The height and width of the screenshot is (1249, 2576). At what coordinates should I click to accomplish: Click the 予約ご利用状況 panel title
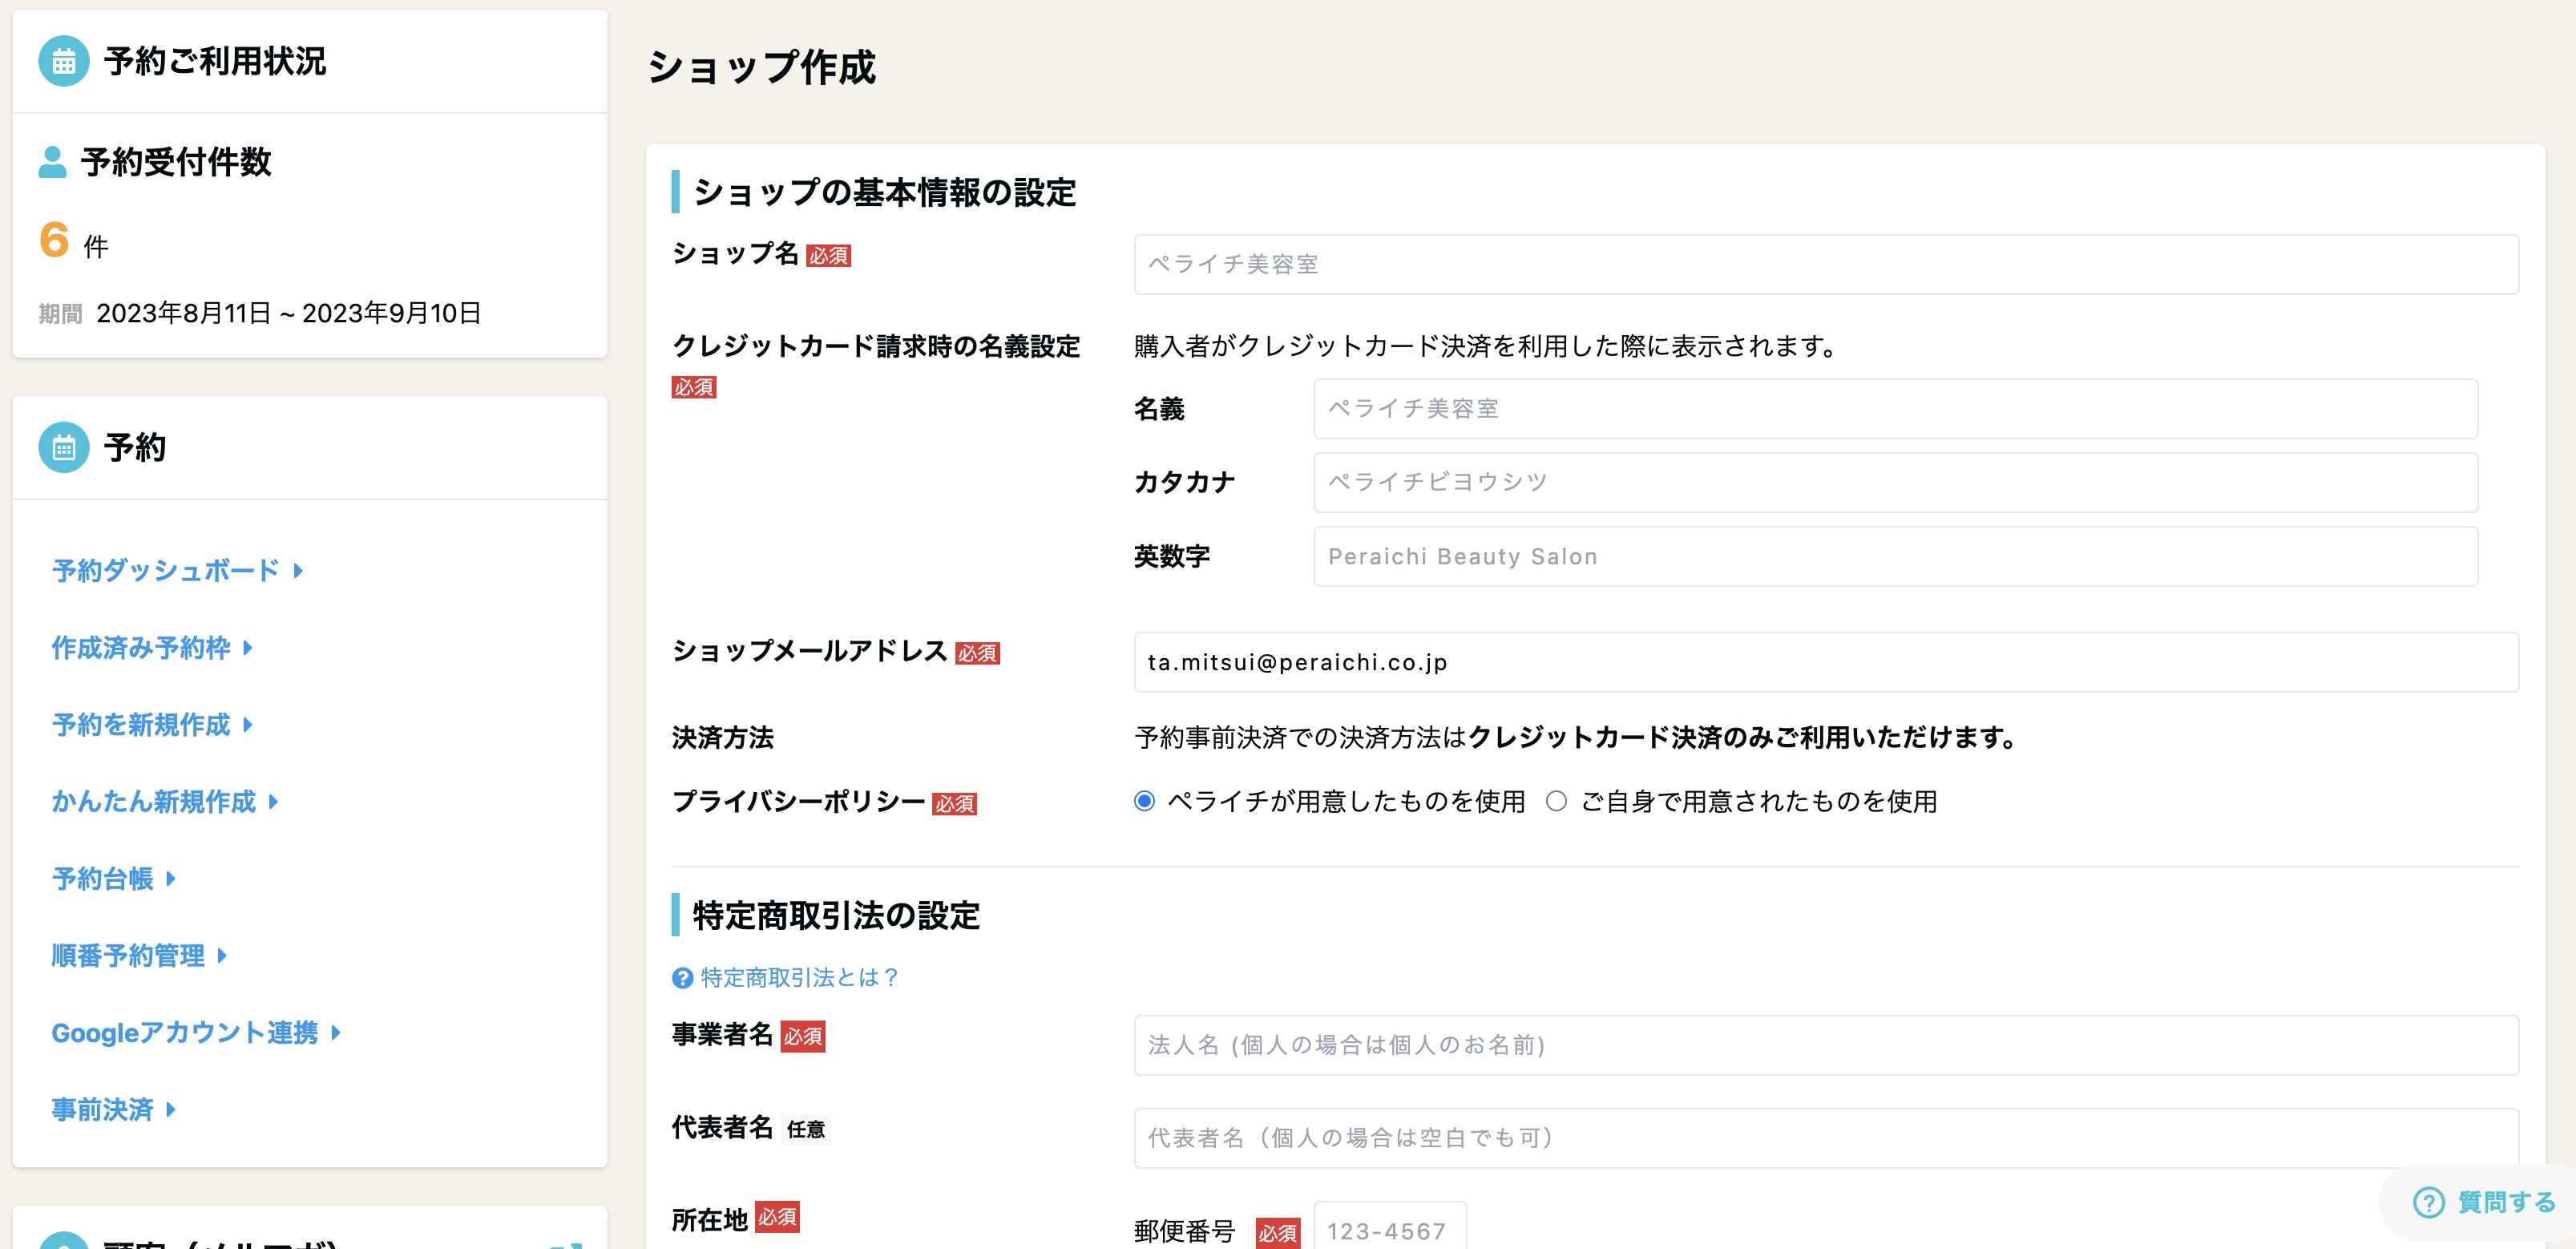pyautogui.click(x=215, y=61)
